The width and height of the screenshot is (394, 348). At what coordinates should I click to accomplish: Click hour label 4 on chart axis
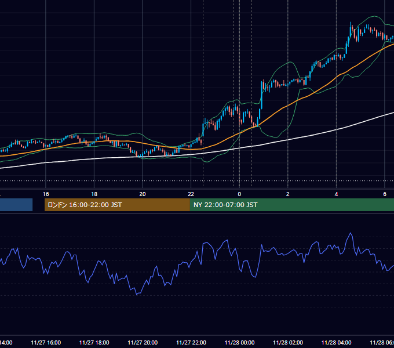click(x=336, y=194)
